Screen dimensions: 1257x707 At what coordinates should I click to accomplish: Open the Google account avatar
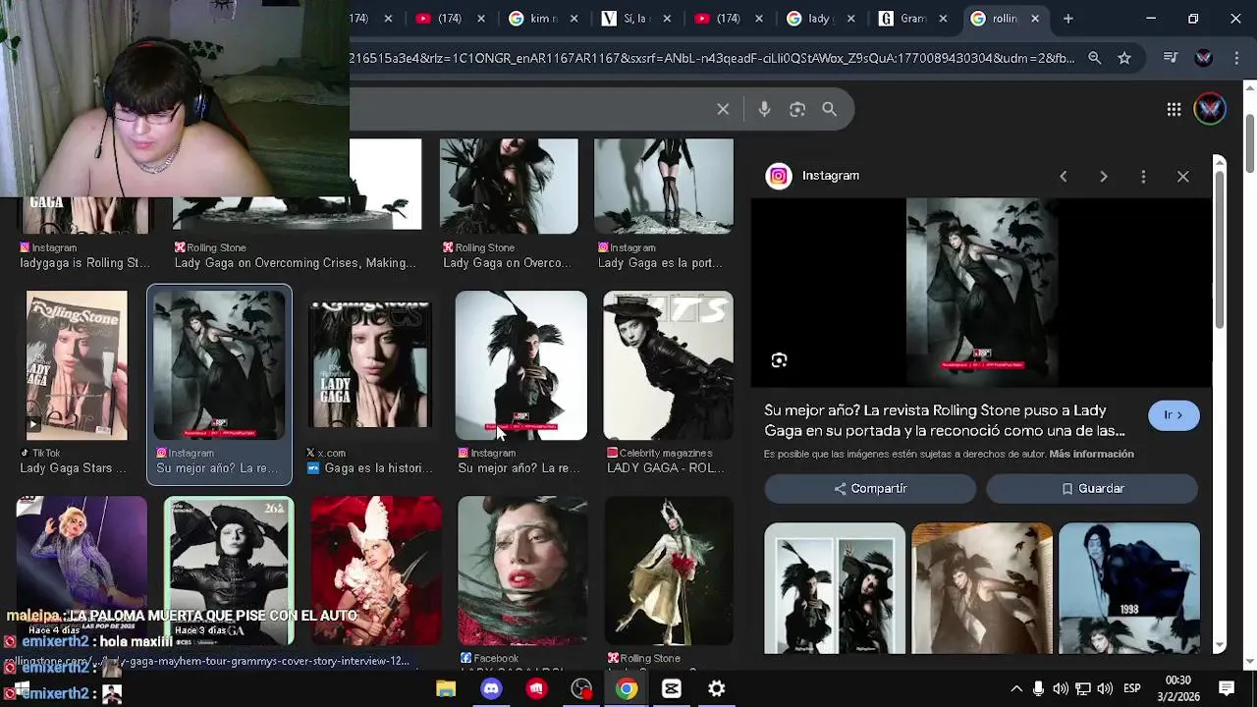point(1210,109)
